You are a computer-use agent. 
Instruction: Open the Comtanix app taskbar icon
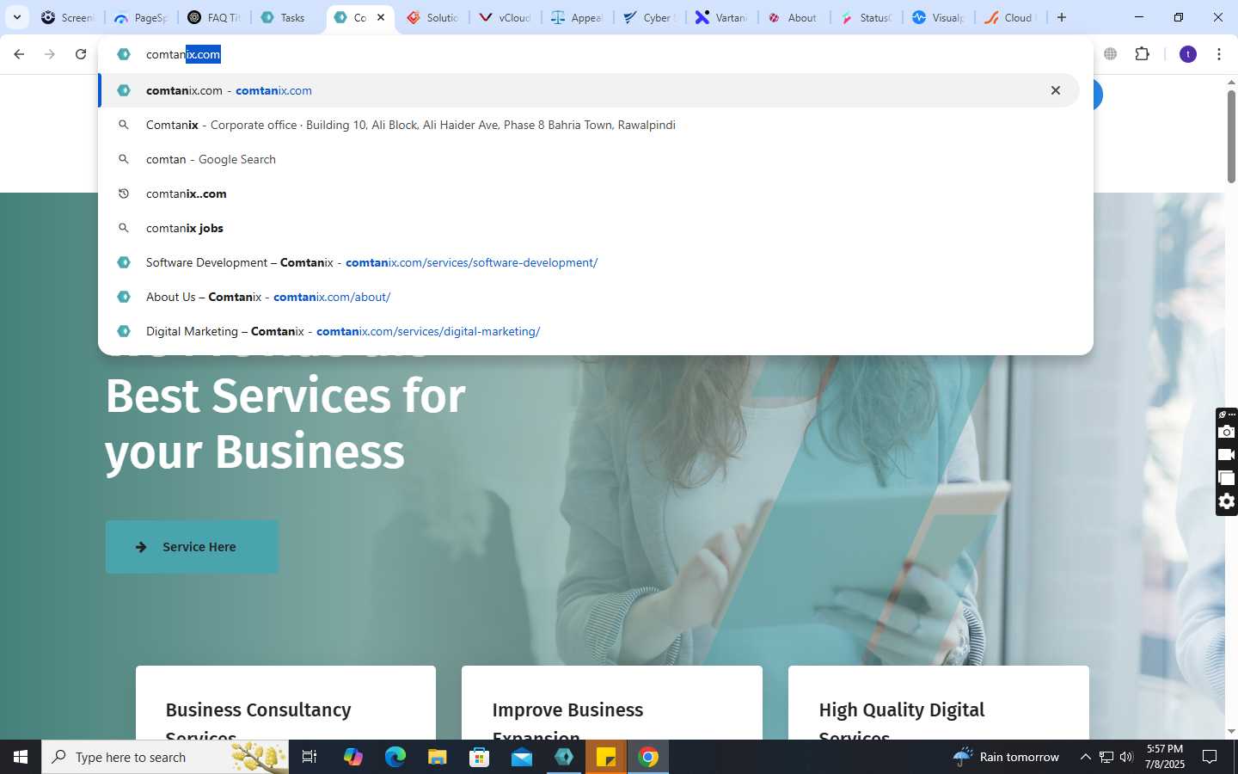tap(564, 757)
